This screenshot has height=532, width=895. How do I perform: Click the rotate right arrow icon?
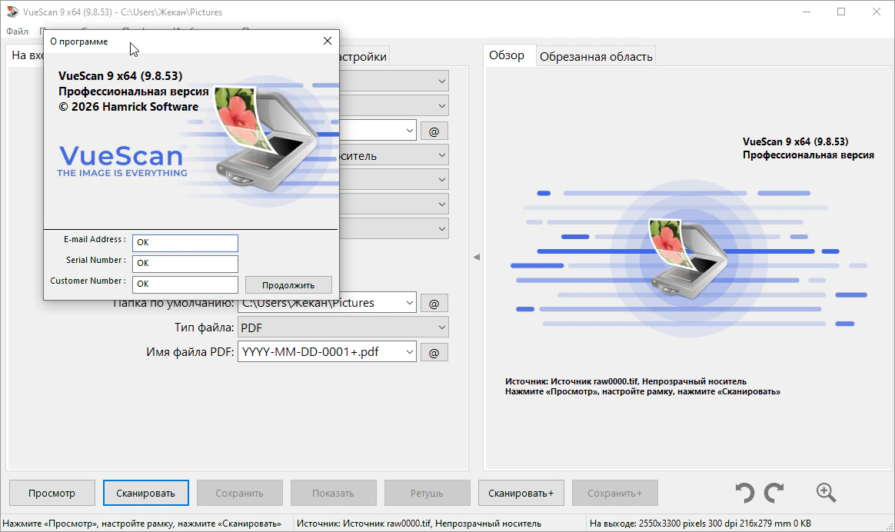(774, 493)
